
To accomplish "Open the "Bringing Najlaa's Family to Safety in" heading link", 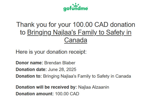I will pos(79,33).
